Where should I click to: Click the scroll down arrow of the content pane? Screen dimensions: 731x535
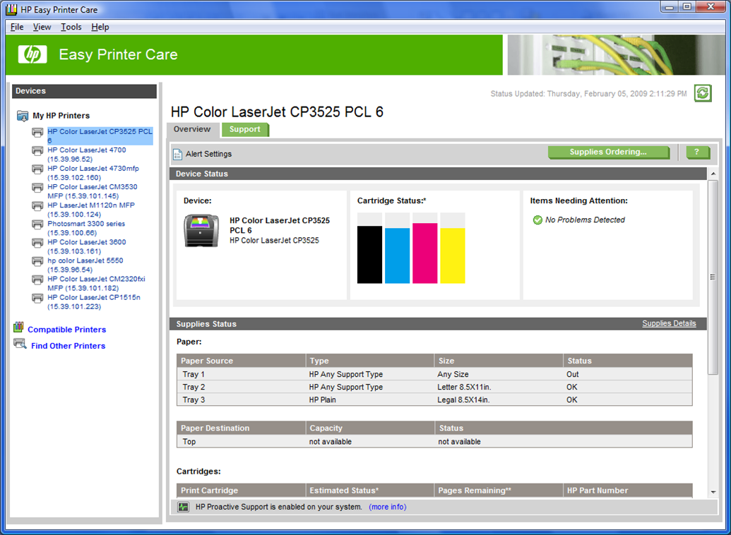click(713, 493)
